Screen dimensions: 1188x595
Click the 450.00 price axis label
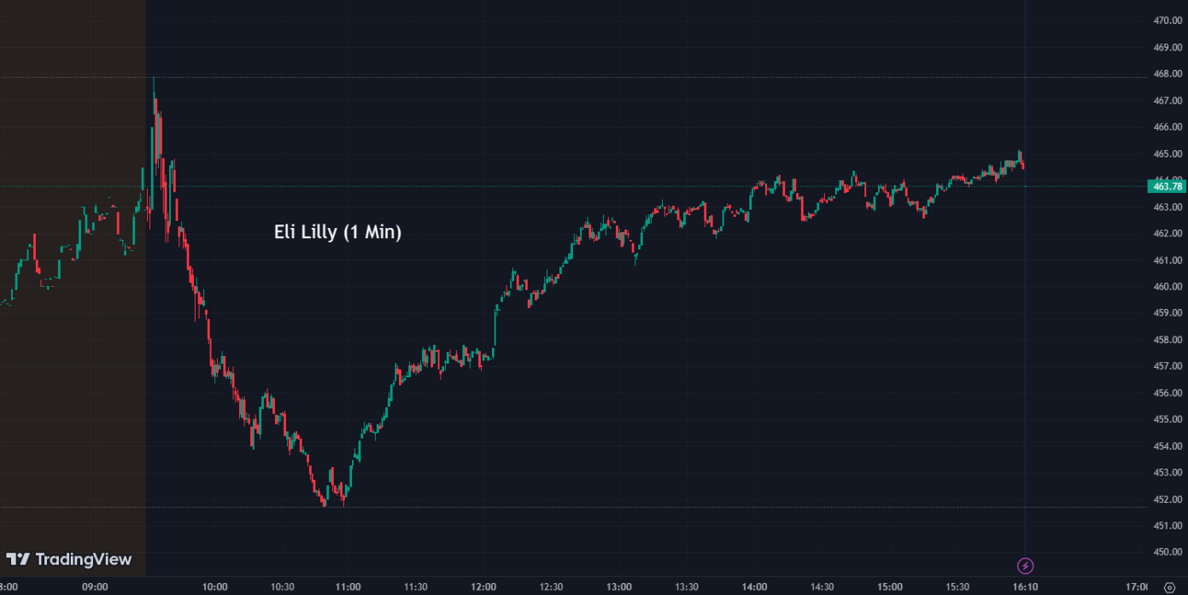(1166, 552)
